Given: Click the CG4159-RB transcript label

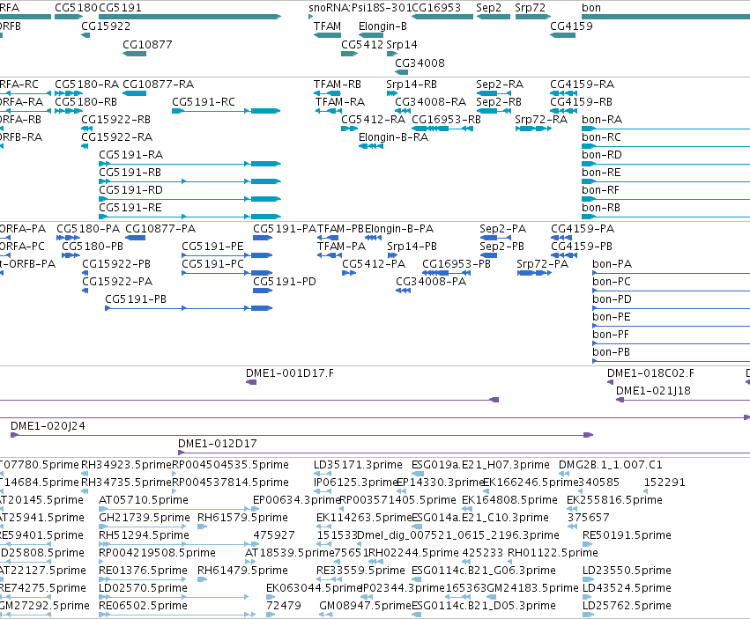Looking at the screenshot, I should (581, 102).
